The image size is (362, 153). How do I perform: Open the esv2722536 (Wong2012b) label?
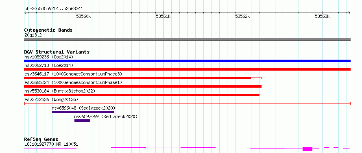(x=51, y=99)
